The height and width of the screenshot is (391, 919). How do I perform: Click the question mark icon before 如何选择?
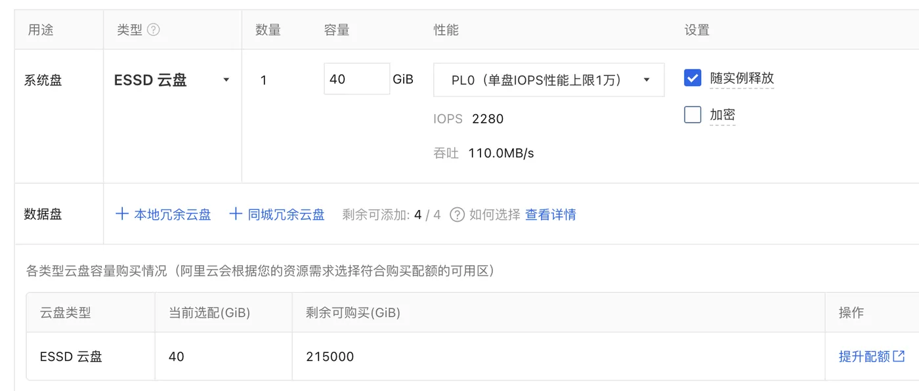tap(458, 215)
